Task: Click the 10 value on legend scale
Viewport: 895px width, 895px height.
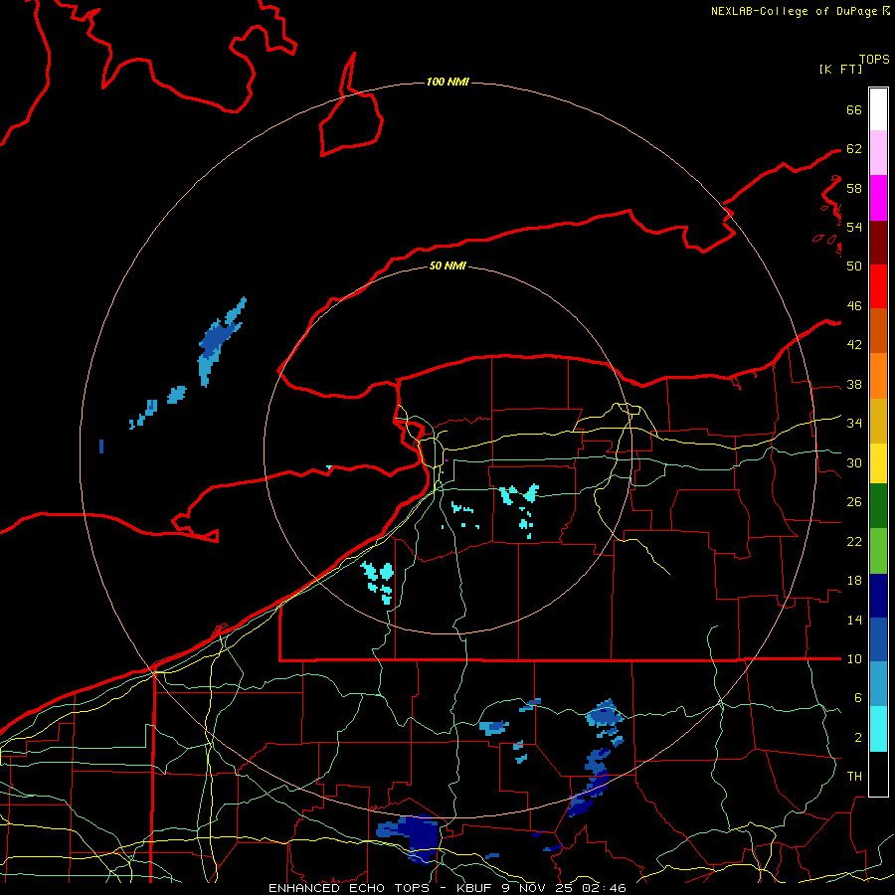Action: [x=854, y=658]
